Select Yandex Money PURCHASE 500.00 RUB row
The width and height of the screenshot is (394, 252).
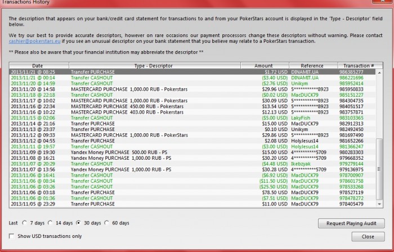tap(192, 152)
